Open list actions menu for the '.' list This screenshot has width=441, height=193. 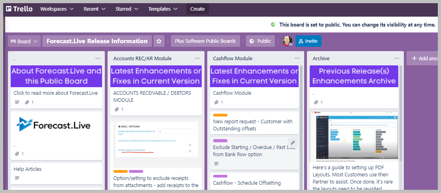[98, 58]
